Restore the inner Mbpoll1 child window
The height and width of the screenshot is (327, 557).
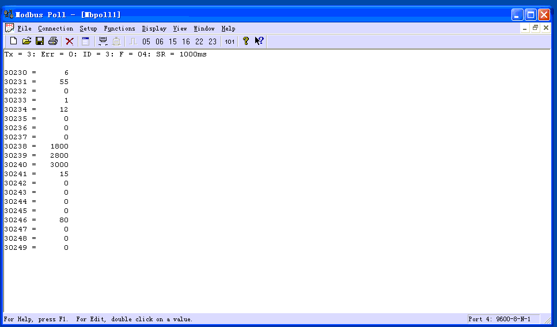coord(535,28)
